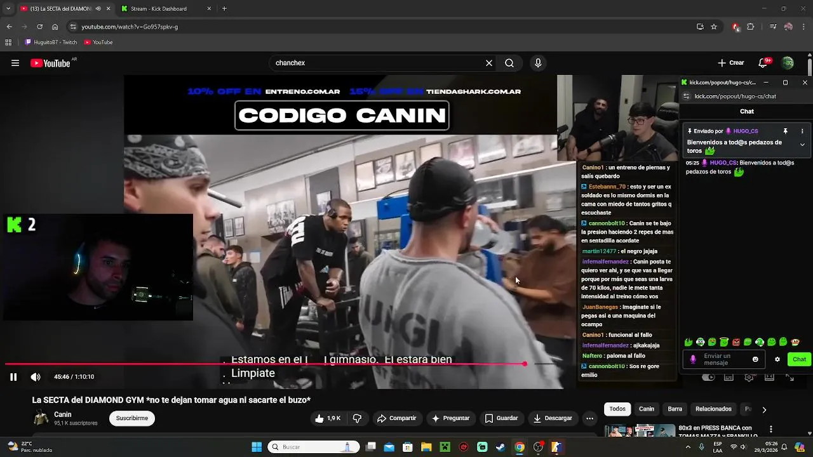Clear the chanchex search text
Viewport: 813px width, 457px height.
point(489,63)
